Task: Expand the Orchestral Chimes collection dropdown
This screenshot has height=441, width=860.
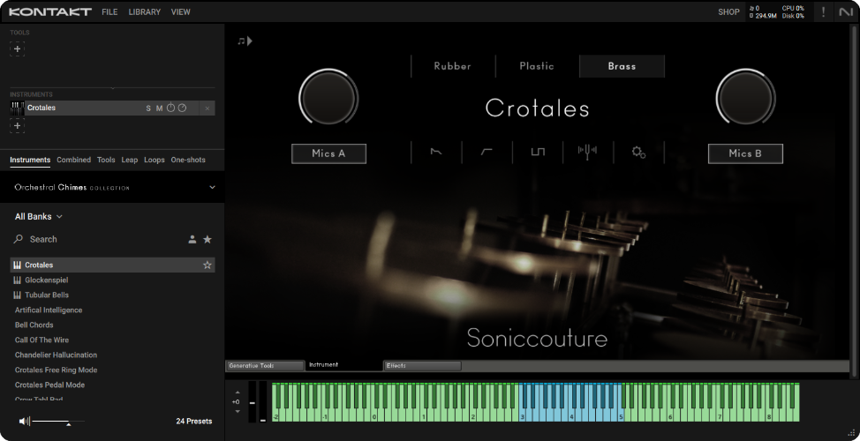Action: tap(212, 187)
